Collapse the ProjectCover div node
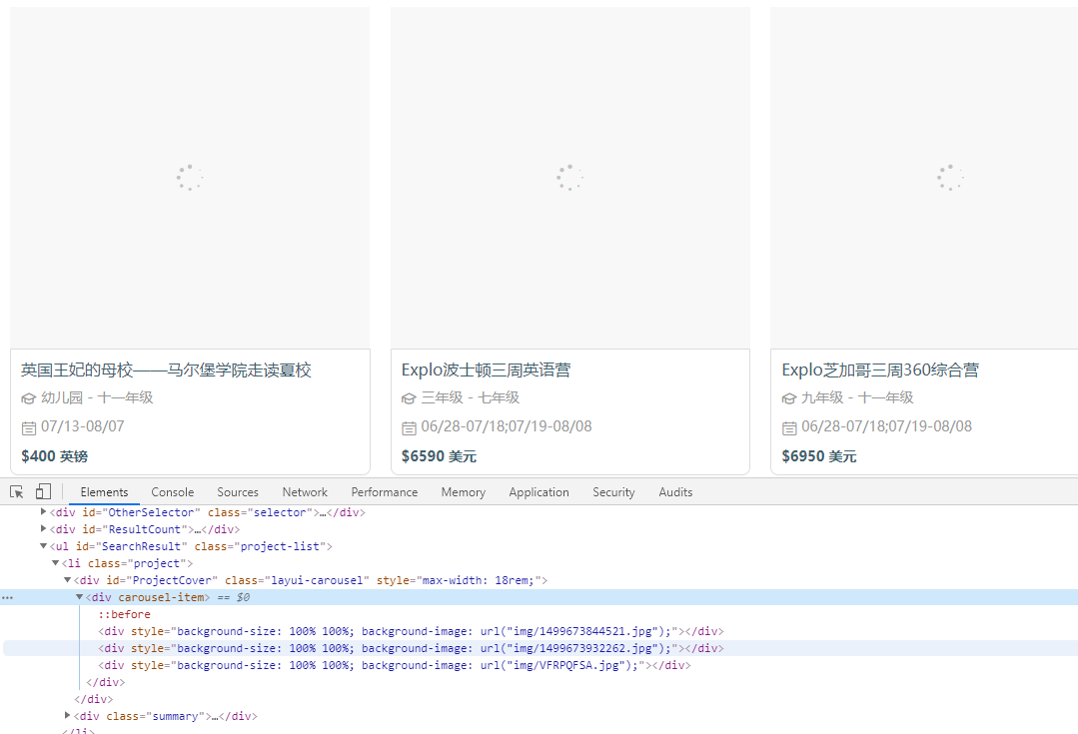Image resolution: width=1078 pixels, height=734 pixels. tap(67, 580)
